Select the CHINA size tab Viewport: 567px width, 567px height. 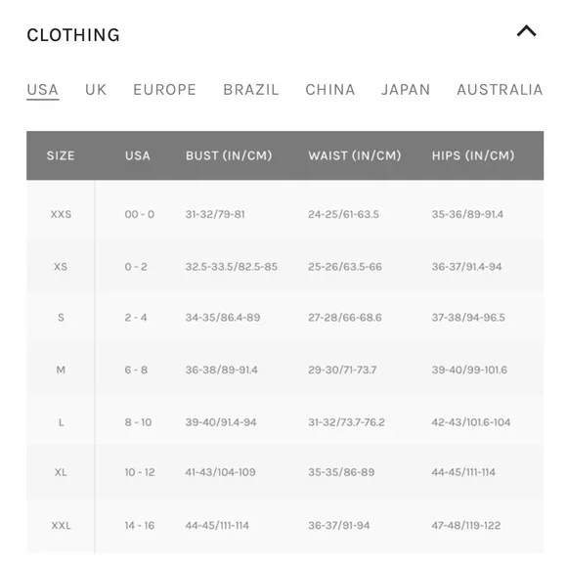click(330, 90)
